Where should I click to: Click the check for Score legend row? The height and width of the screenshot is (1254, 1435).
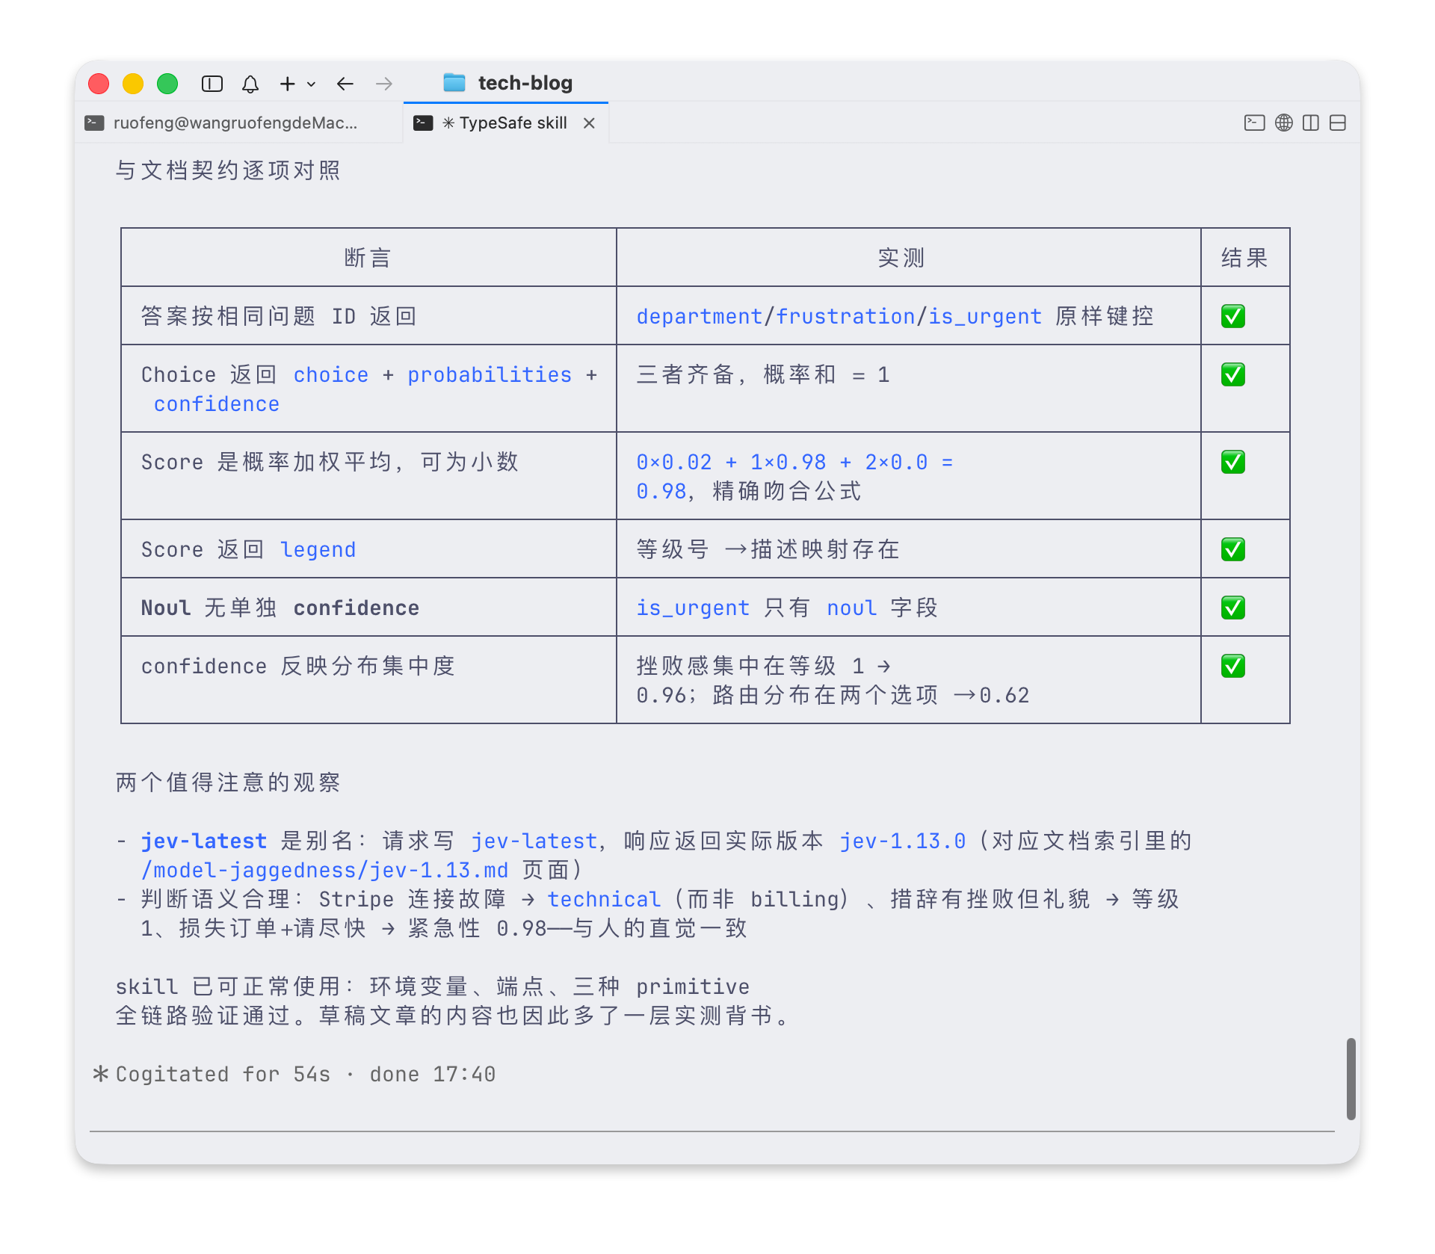(1233, 549)
